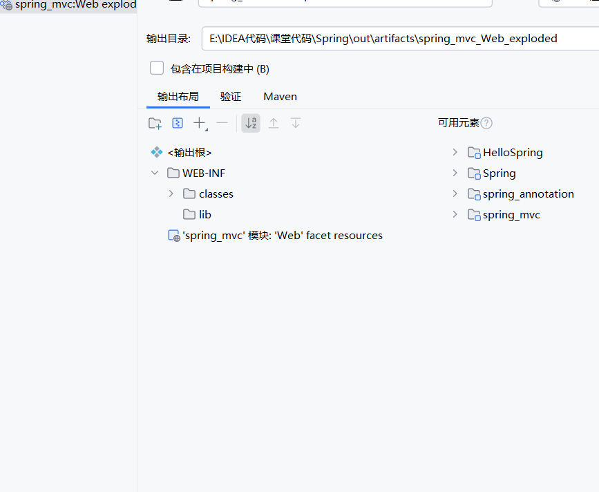599x492 pixels.
Task: Select the lib folder in output layout
Action: [203, 214]
